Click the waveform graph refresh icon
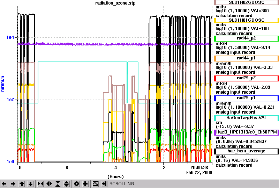The width and height of the screenshot is (279, 188). 96,184
